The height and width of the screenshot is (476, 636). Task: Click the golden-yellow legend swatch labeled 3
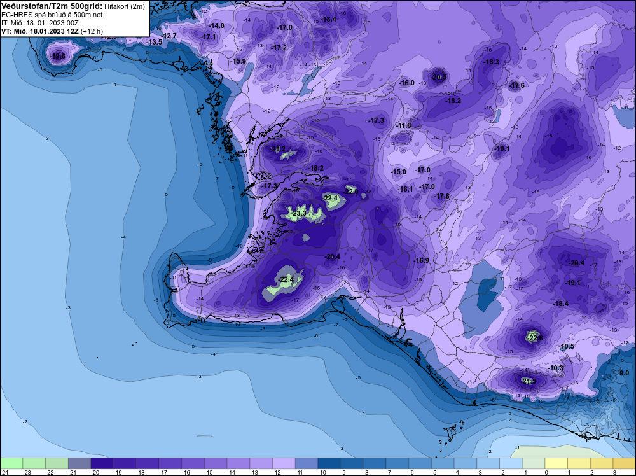pyautogui.click(x=625, y=463)
